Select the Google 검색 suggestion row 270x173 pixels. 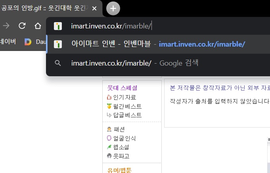coord(158,63)
